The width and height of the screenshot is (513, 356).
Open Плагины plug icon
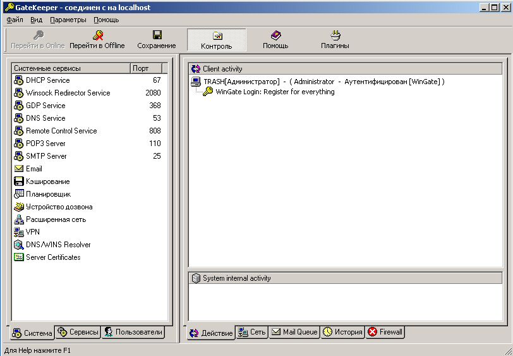[335, 35]
